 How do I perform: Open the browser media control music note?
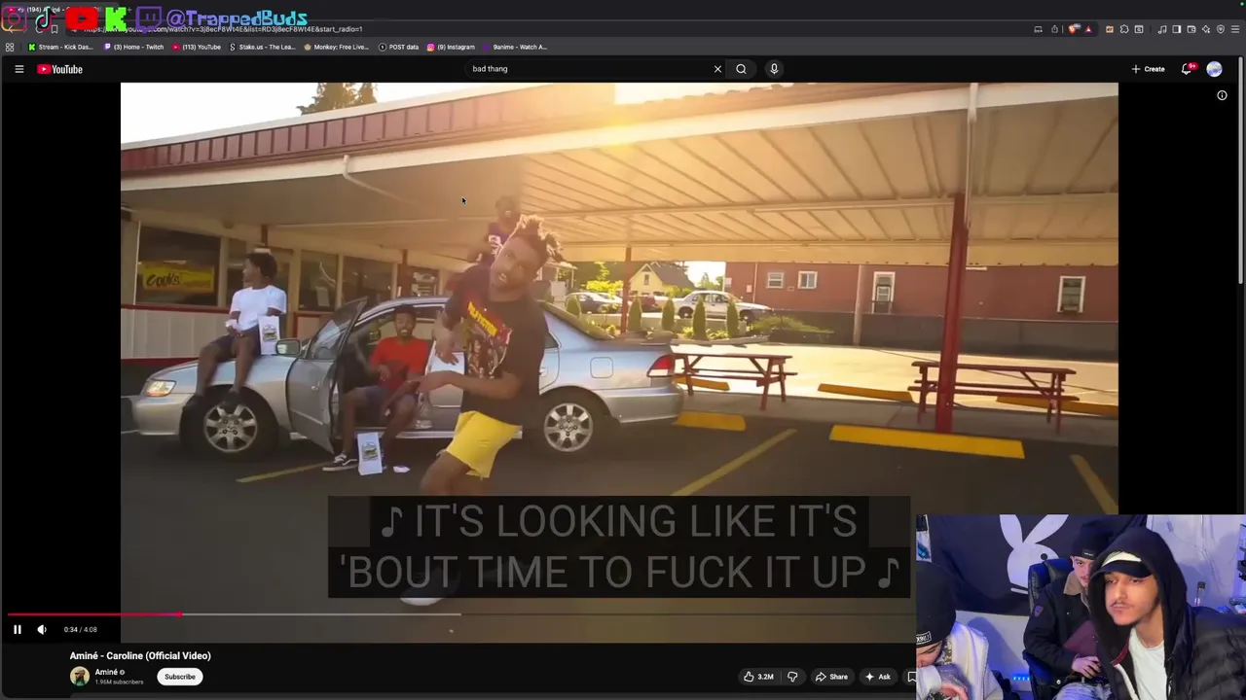pyautogui.click(x=1162, y=29)
